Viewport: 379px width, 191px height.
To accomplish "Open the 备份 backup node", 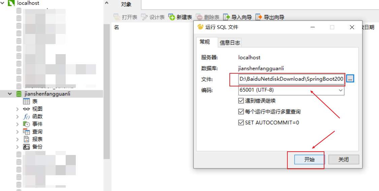I will (37, 147).
